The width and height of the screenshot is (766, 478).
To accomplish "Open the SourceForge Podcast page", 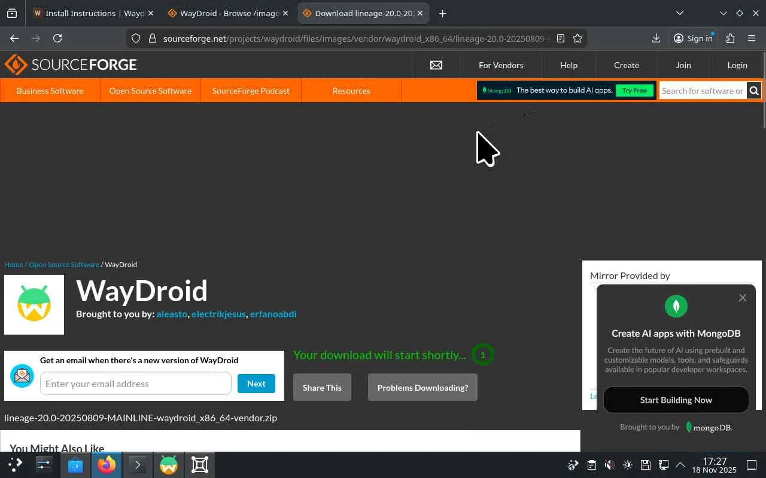I will (251, 91).
